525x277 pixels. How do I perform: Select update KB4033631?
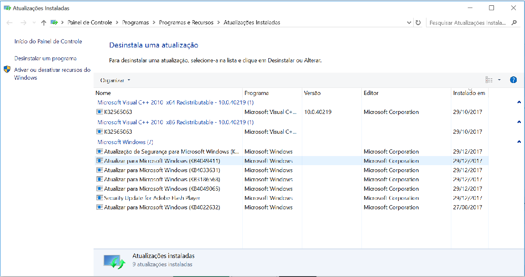[x=291, y=170]
